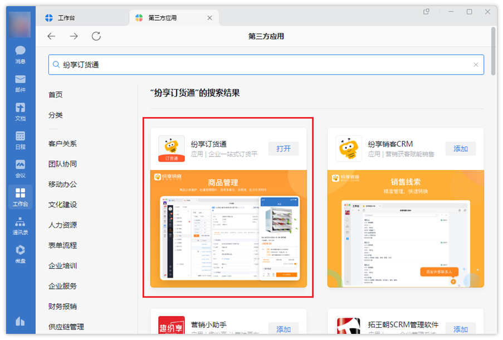The image size is (503, 340).
Task: Select the 人力资源 category
Action: 62,225
